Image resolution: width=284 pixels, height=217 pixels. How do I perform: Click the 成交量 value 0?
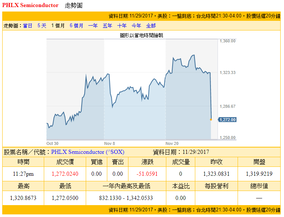[x=180, y=174]
